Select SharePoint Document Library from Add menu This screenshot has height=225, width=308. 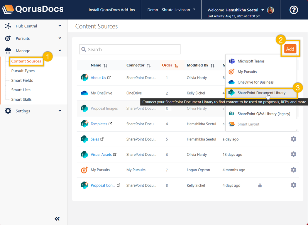pos(261,93)
